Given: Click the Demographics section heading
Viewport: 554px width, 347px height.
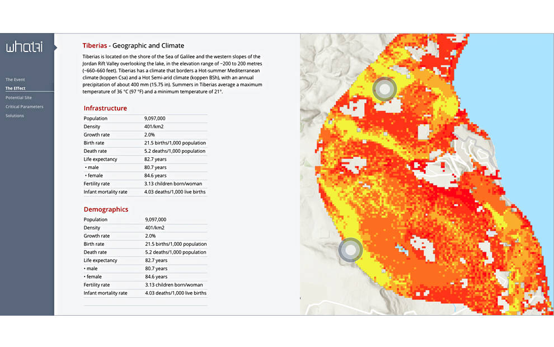Looking at the screenshot, I should pos(106,209).
